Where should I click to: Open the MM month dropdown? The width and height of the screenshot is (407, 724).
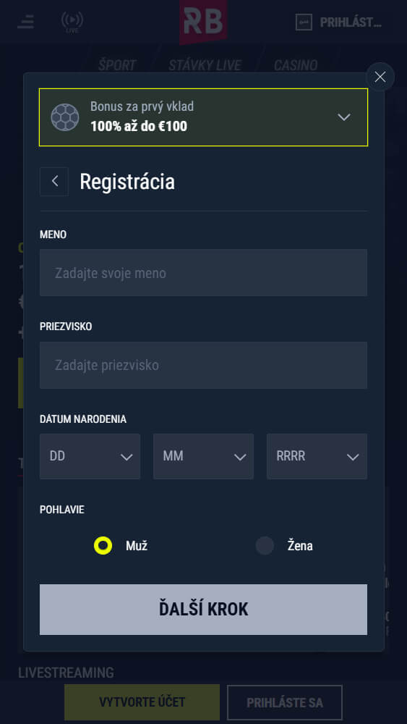(203, 456)
